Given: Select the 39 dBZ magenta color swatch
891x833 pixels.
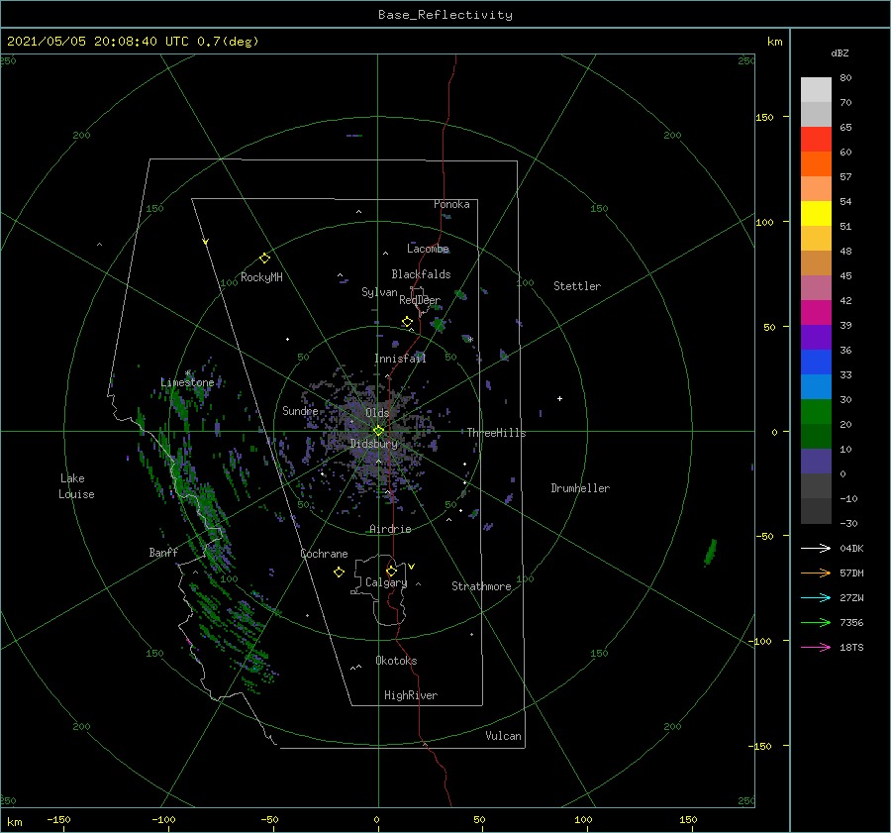Looking at the screenshot, I should (816, 313).
